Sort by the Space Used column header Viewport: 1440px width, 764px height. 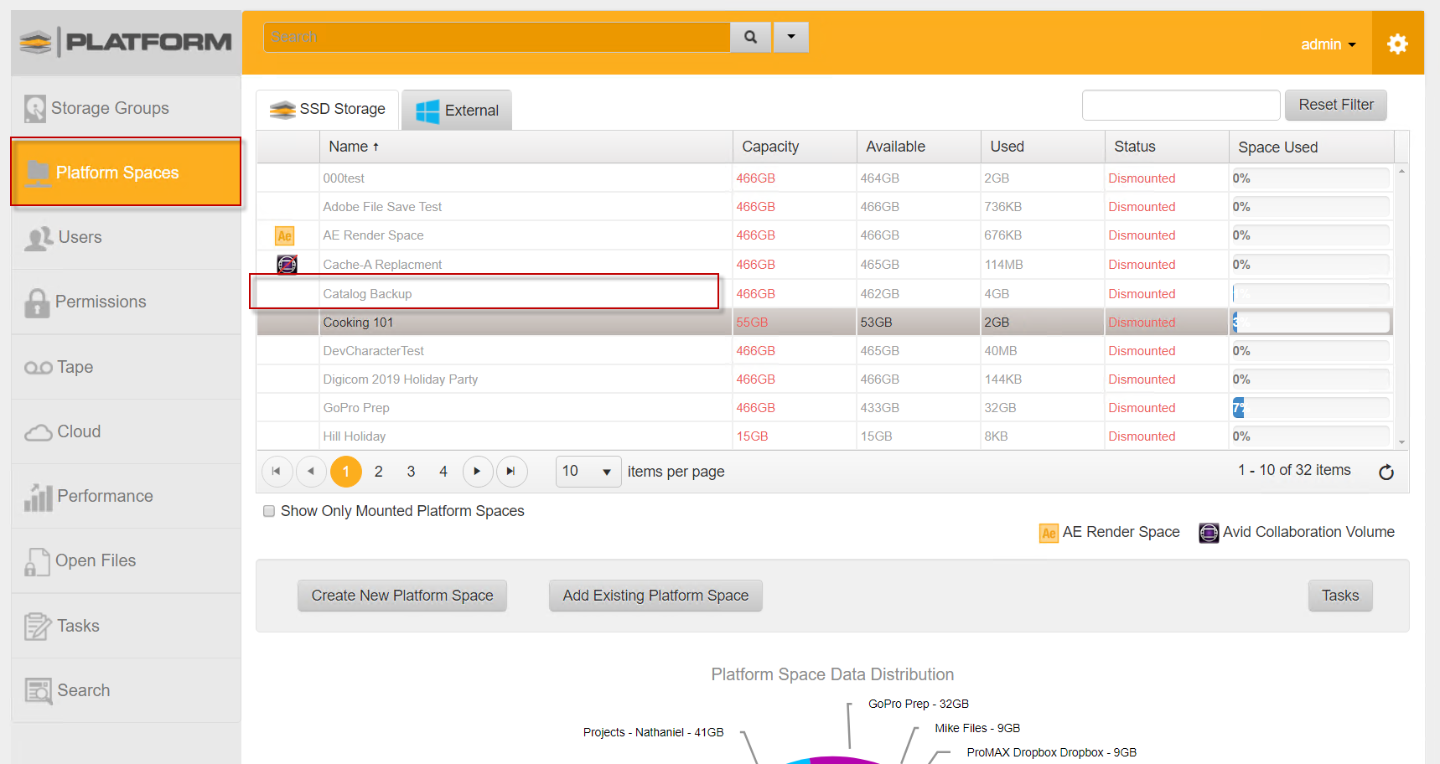1312,147
